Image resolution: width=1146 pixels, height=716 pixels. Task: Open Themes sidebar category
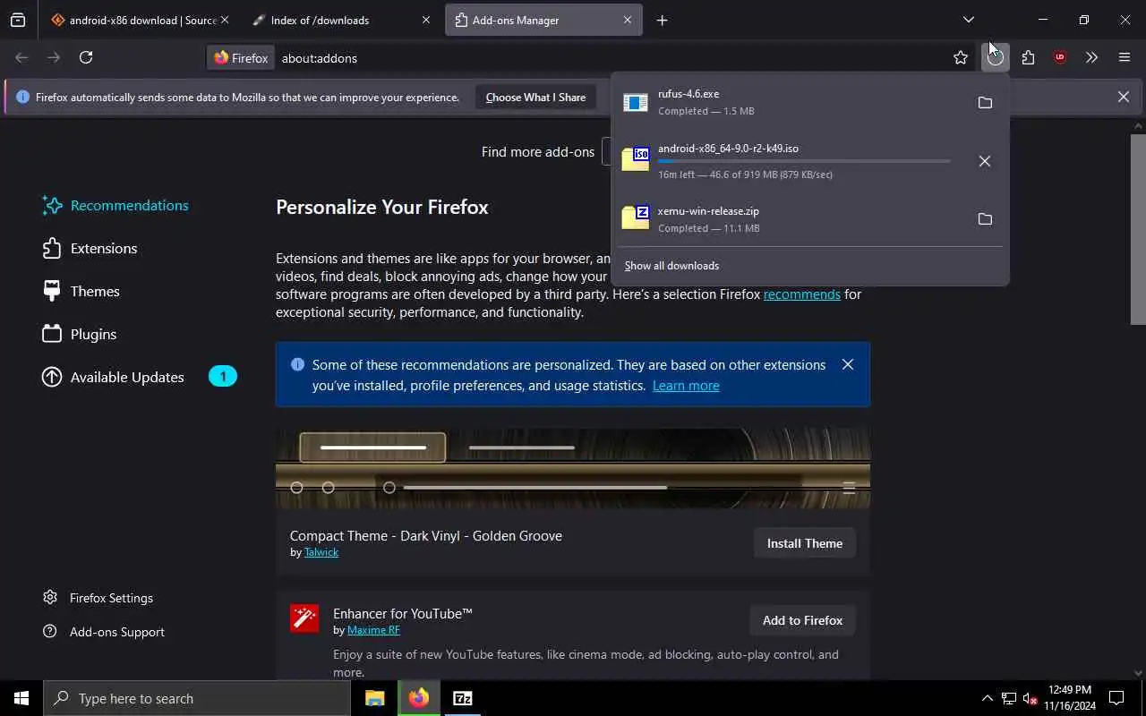pos(81,291)
